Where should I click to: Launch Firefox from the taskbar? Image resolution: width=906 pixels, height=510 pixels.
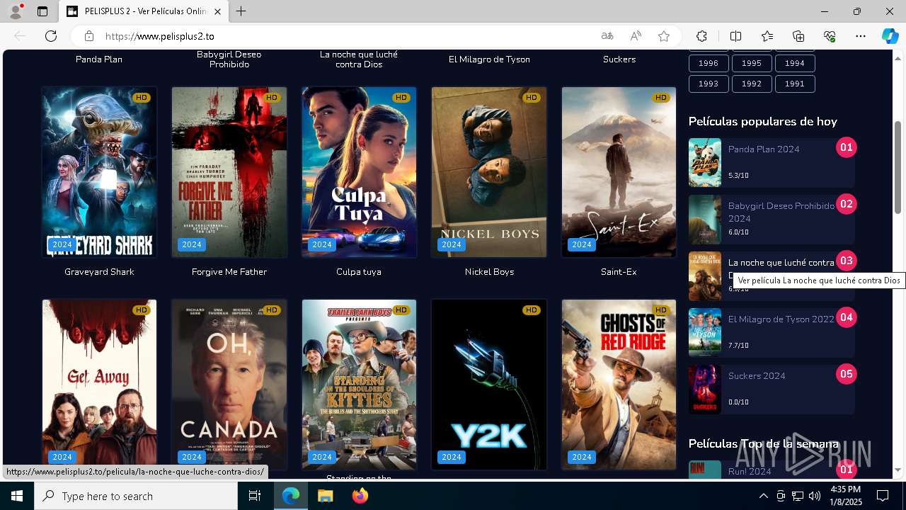click(x=360, y=496)
